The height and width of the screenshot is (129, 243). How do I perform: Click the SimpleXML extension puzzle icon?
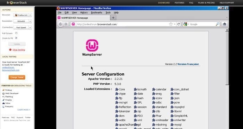tap(172, 116)
